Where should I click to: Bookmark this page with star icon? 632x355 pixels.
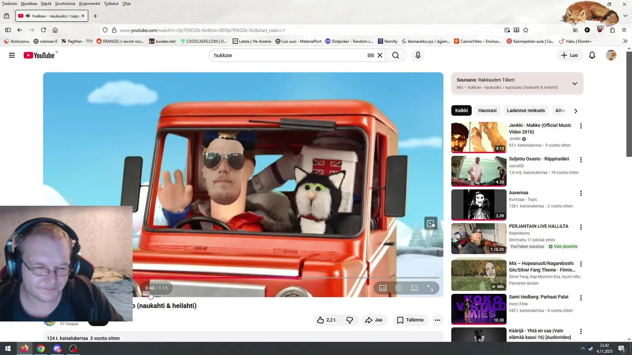tap(525, 30)
